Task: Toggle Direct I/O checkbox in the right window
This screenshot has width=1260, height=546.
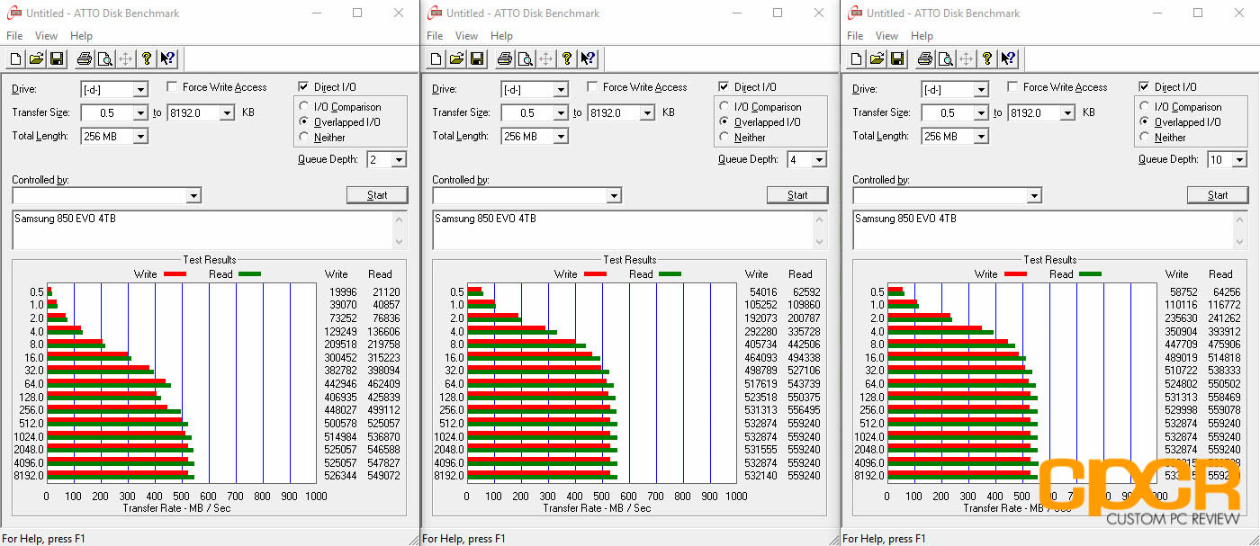Action: click(x=1144, y=87)
